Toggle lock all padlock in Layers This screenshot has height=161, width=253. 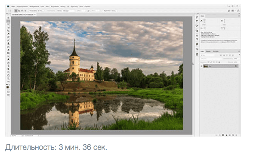pos(219,62)
